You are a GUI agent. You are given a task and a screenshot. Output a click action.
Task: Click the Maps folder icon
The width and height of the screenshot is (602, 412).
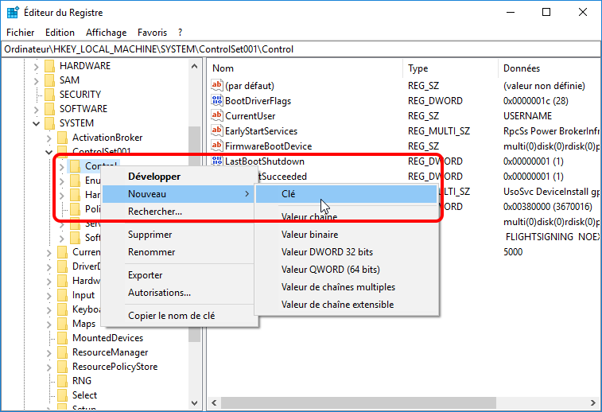click(62, 324)
